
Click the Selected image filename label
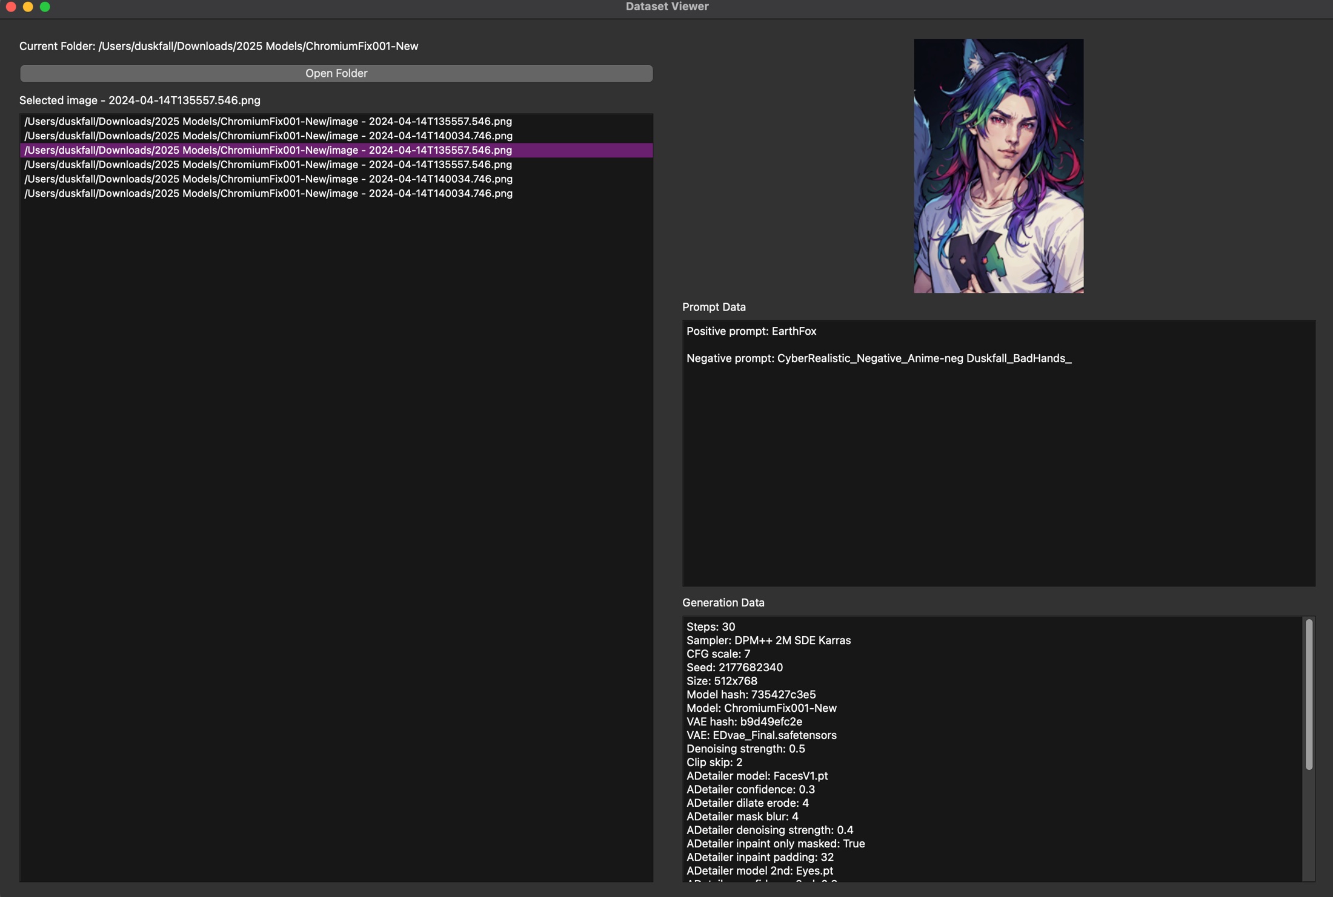click(140, 100)
